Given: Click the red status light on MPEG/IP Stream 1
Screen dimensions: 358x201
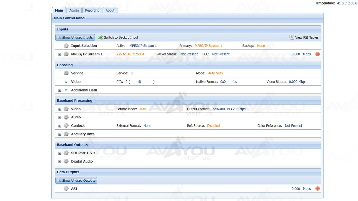Looking at the screenshot, I should [317, 54].
